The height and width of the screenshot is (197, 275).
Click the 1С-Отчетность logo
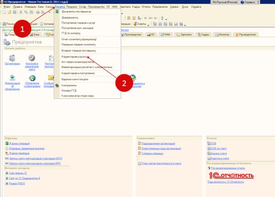231,176
